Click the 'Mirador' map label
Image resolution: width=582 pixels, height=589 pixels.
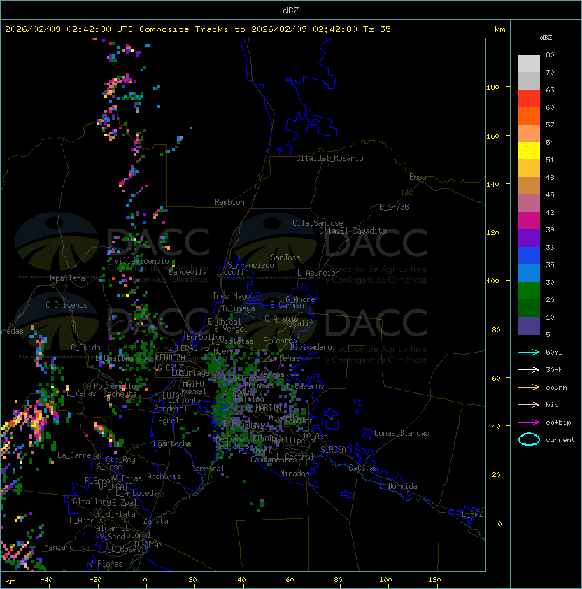pyautogui.click(x=295, y=474)
